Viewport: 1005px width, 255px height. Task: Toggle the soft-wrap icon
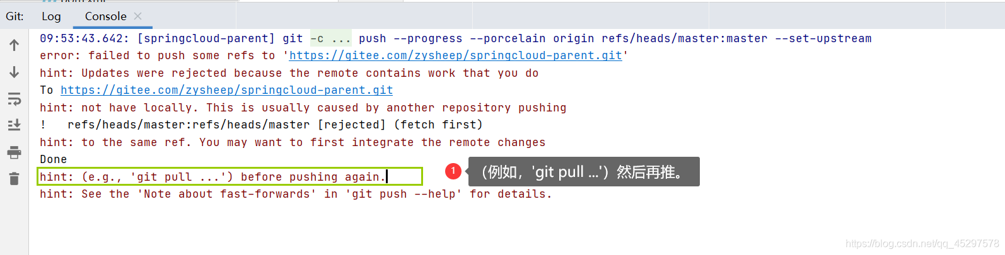pyautogui.click(x=14, y=99)
